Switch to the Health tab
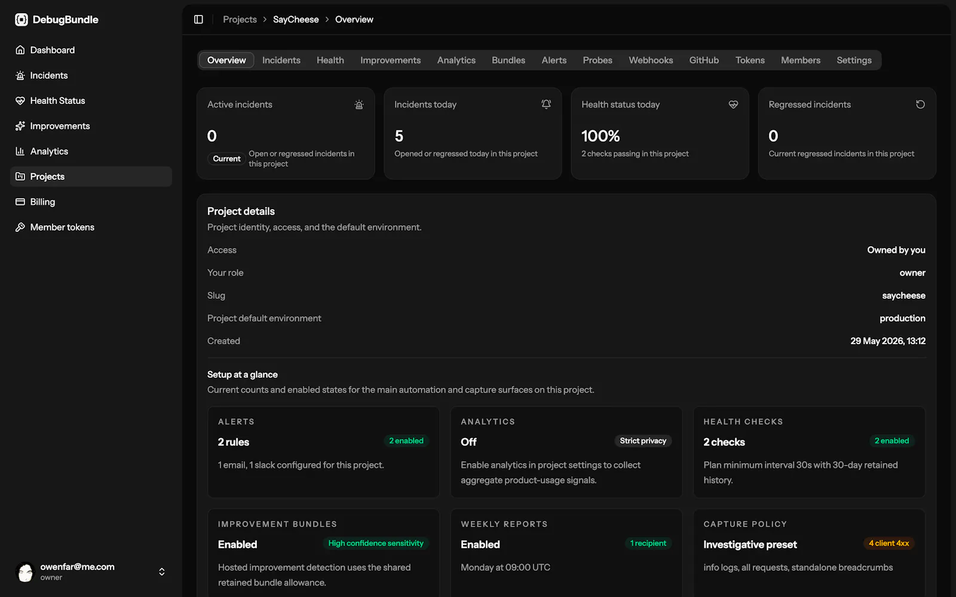The width and height of the screenshot is (956, 597). (x=330, y=60)
